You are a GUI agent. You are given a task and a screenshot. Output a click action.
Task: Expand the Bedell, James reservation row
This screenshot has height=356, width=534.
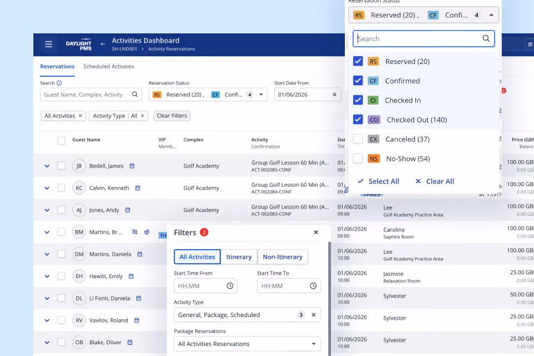47,166
